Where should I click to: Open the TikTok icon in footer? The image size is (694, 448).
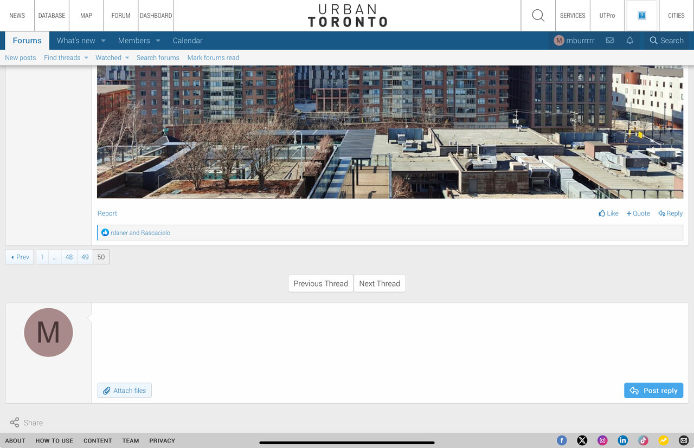(x=643, y=440)
